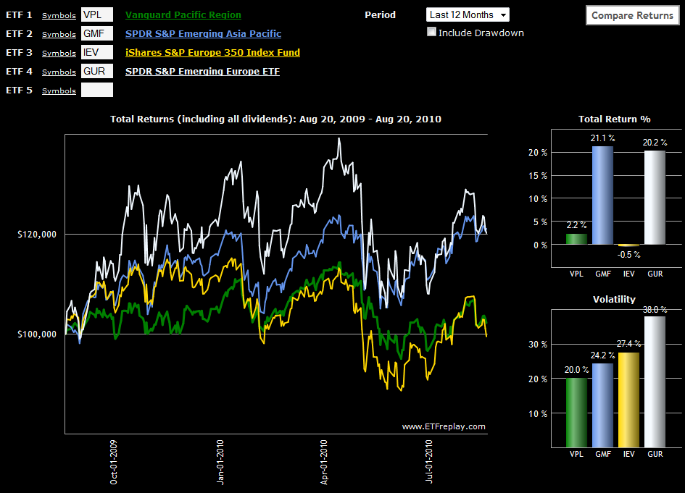The image size is (685, 493).
Task: Click the GMF 24.2% volatility bar
Action: pos(602,405)
